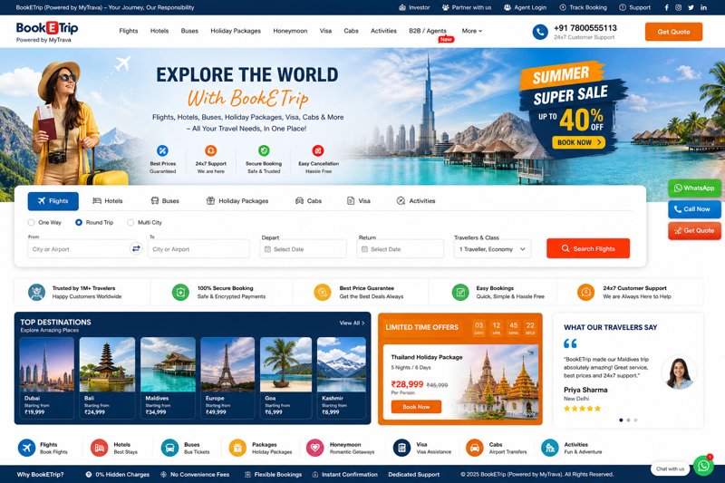Open the Kashmir destination card
The image size is (725, 483).
(x=342, y=378)
